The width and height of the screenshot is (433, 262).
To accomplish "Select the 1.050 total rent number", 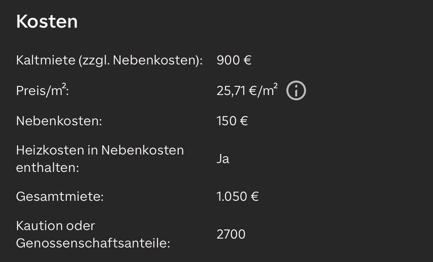I will (232, 196).
